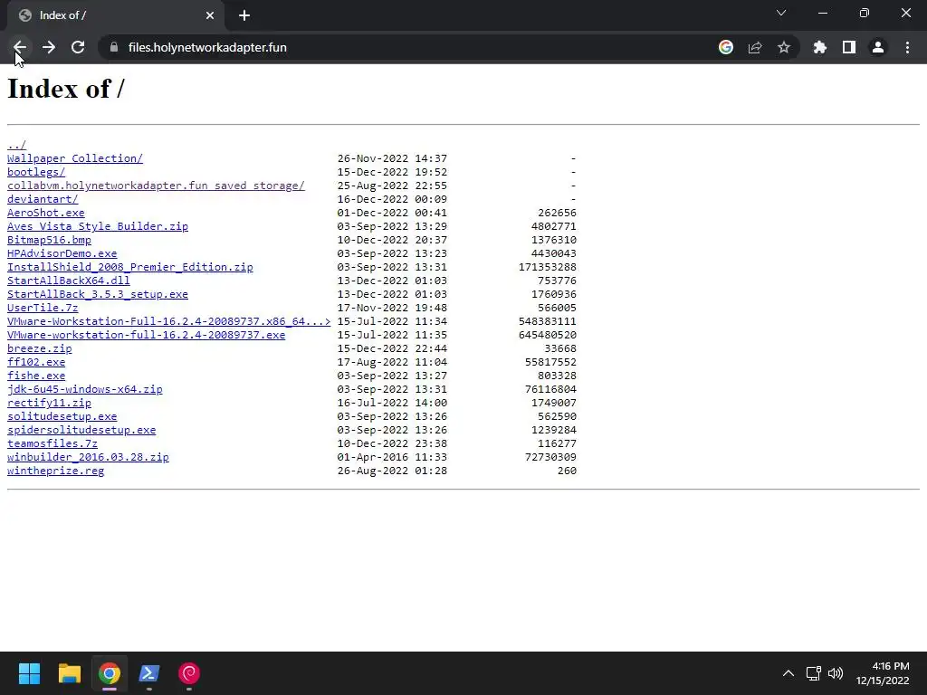
Task: Download Aves Vista Style Builder.zip
Action: click(98, 226)
